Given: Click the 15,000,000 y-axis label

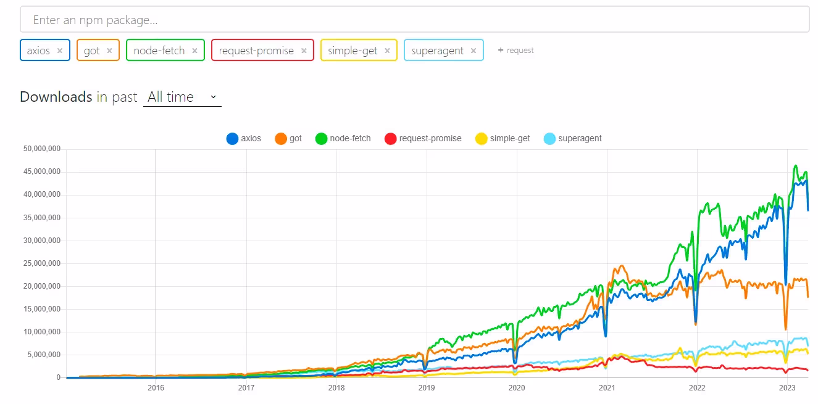Looking at the screenshot, I should click(42, 309).
